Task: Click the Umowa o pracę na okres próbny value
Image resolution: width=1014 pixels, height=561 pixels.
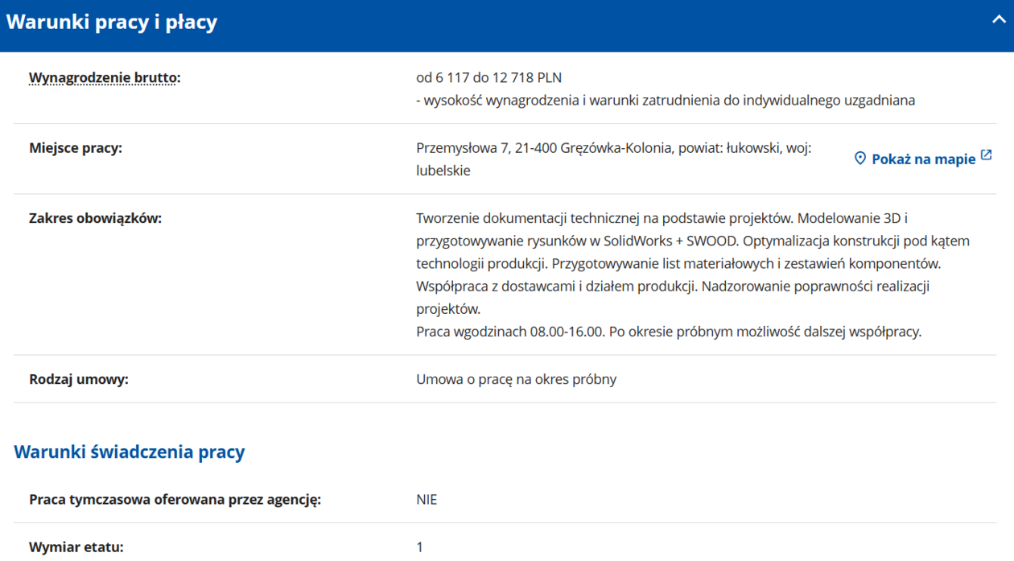Action: (516, 379)
